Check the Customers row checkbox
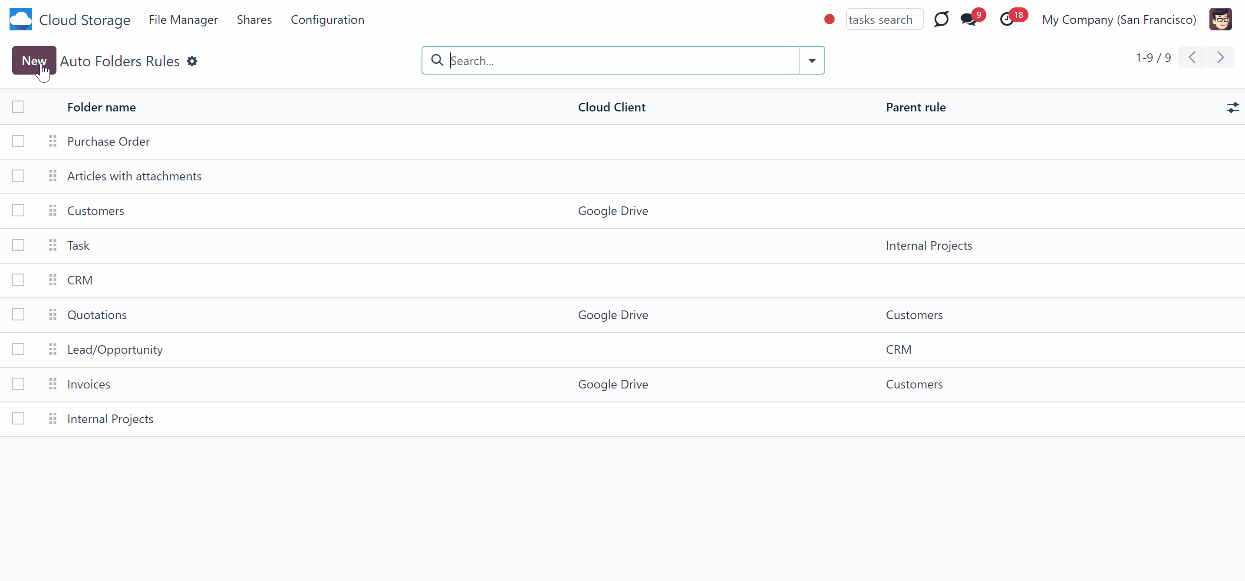The image size is (1245, 581). coord(18,210)
